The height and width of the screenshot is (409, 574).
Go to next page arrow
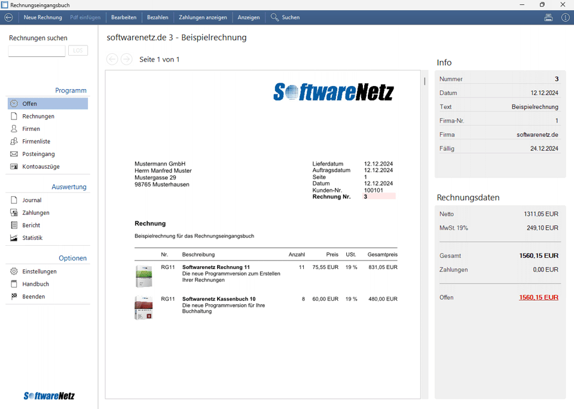pos(126,59)
